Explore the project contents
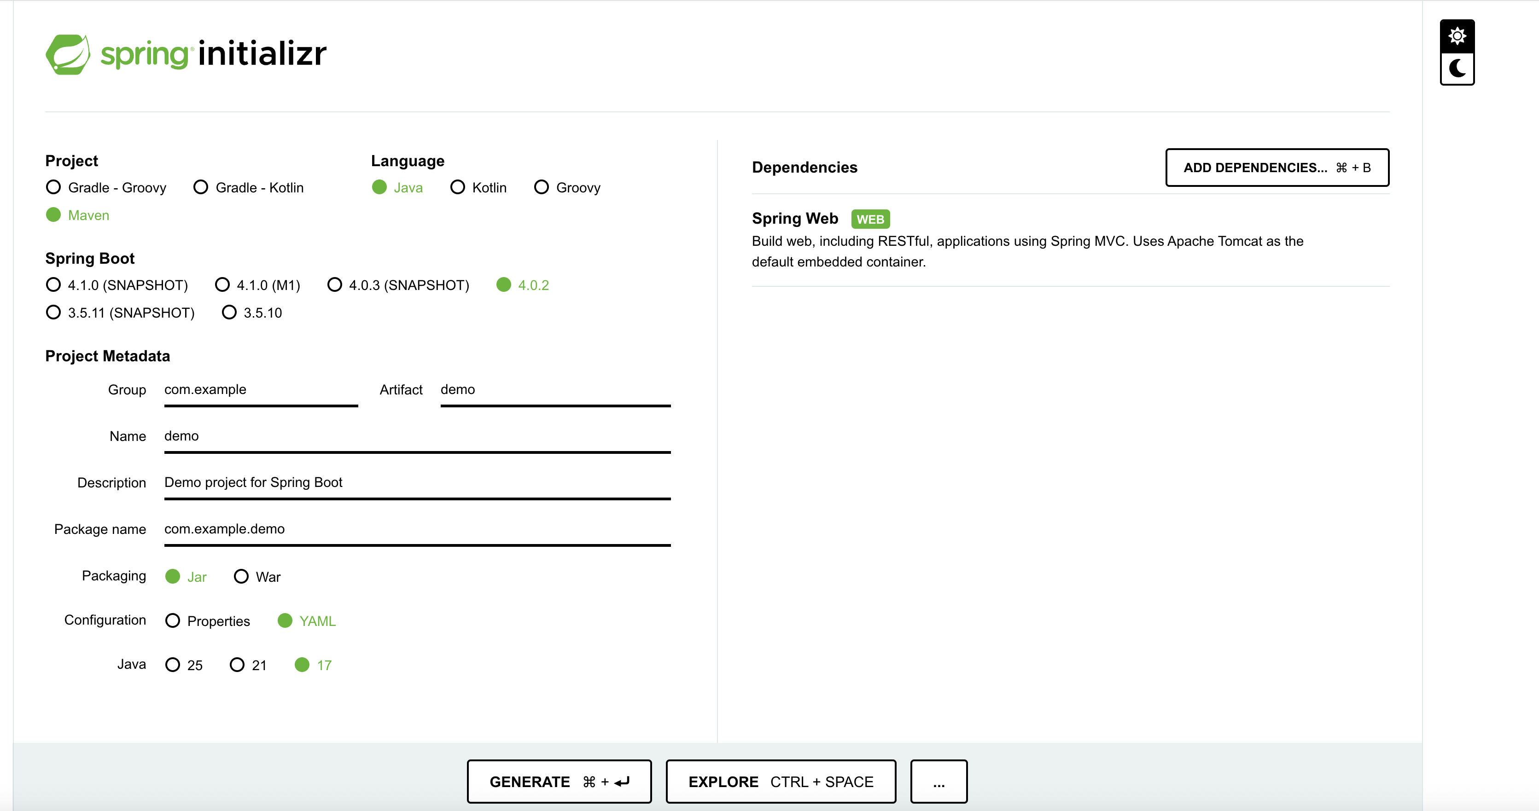 (781, 782)
